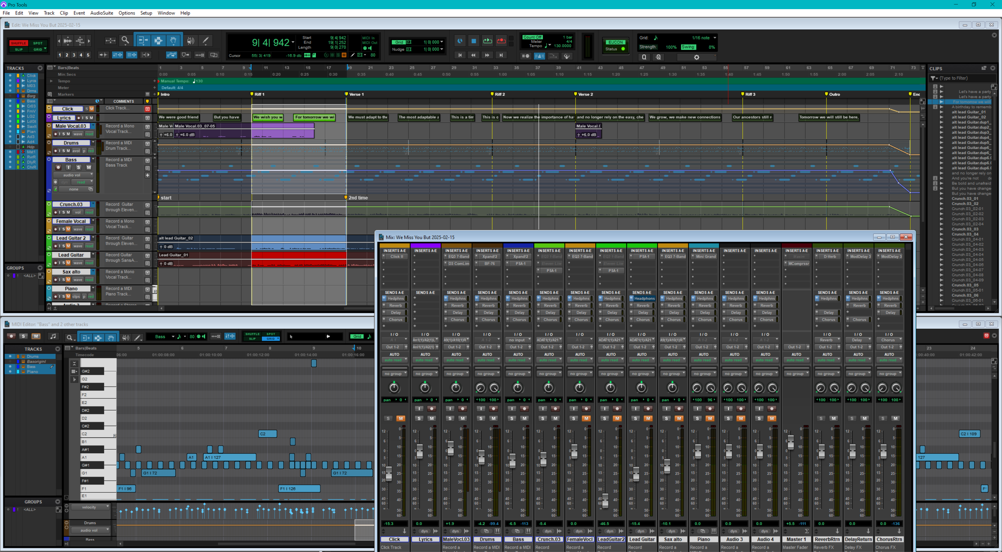
Task: Open the Track menu
Action: 49,13
